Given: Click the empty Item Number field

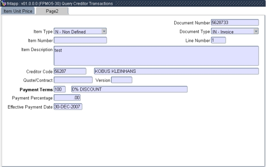Looking at the screenshot, I should point(80,40).
